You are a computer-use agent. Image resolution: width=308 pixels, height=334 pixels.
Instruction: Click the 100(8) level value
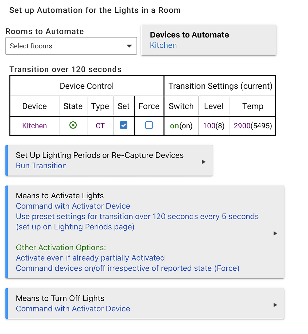tap(214, 126)
